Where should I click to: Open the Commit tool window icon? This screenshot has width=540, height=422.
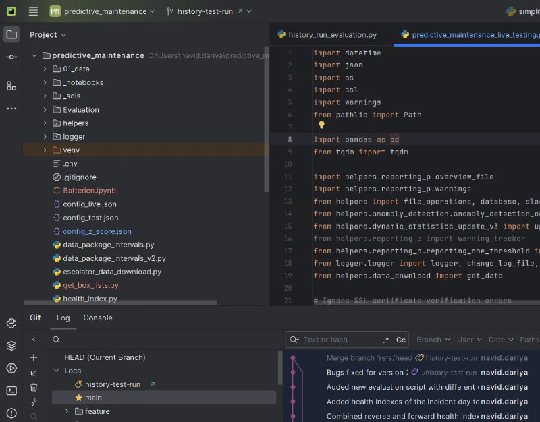point(11,57)
